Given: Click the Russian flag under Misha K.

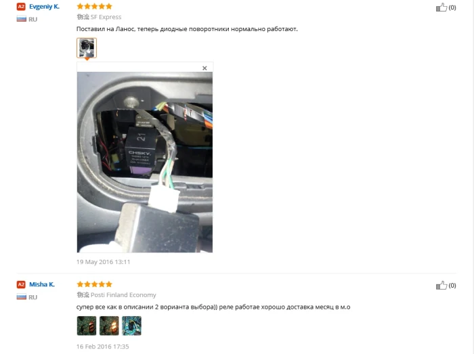Looking at the screenshot, I should tap(22, 297).
